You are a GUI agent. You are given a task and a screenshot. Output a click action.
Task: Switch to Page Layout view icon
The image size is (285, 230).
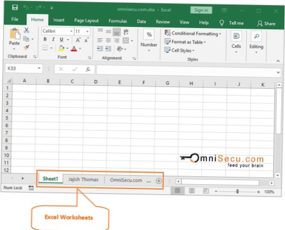(x=192, y=191)
